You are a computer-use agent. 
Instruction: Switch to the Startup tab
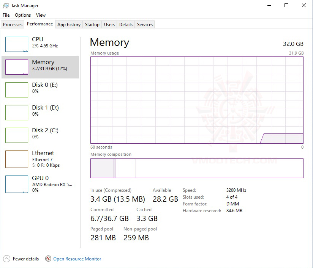coord(92,25)
